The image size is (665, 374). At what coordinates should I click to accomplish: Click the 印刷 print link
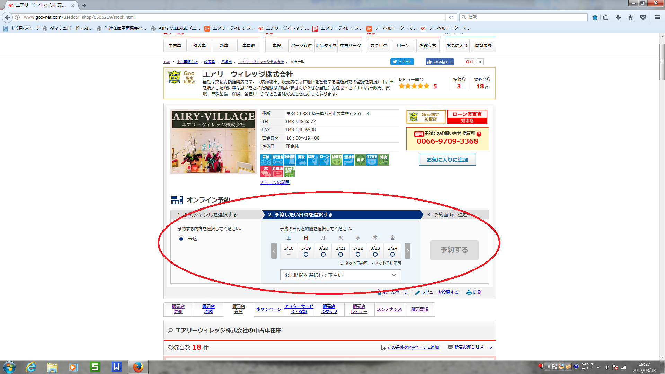tap(477, 292)
